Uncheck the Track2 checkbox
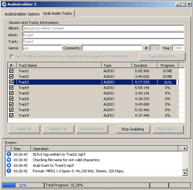The height and width of the screenshot is (190, 193). coord(11,76)
